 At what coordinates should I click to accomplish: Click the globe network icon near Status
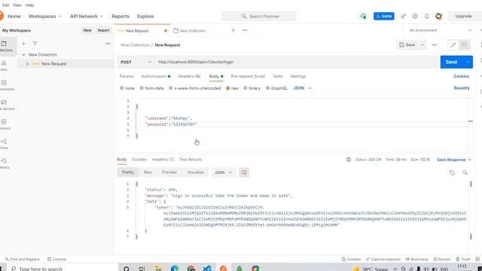(349, 160)
